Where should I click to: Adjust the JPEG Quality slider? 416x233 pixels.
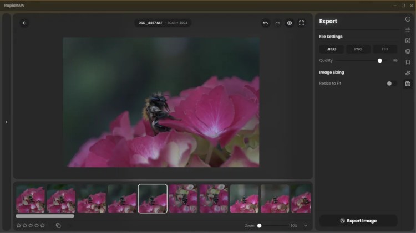tap(379, 60)
